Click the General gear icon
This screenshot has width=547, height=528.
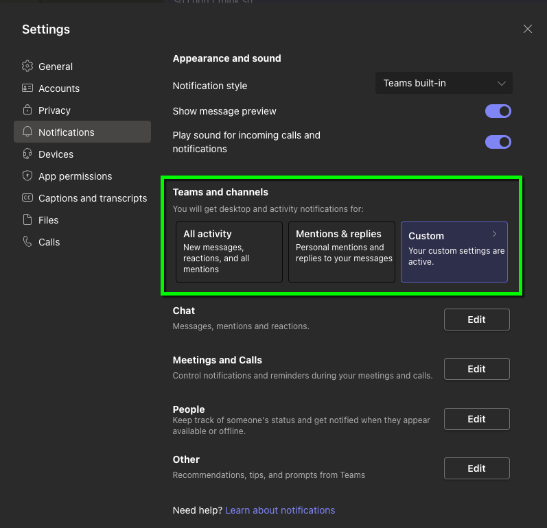tap(27, 66)
